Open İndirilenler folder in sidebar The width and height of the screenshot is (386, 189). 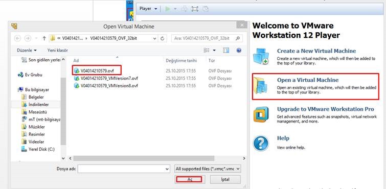pyautogui.click(x=35, y=104)
